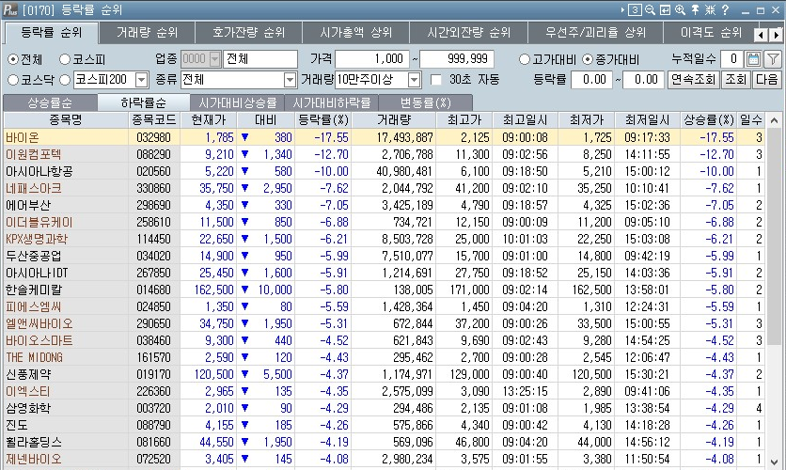Image resolution: width=786 pixels, height=470 pixels.
Task: Click the 연속조회 button
Action: (x=693, y=80)
